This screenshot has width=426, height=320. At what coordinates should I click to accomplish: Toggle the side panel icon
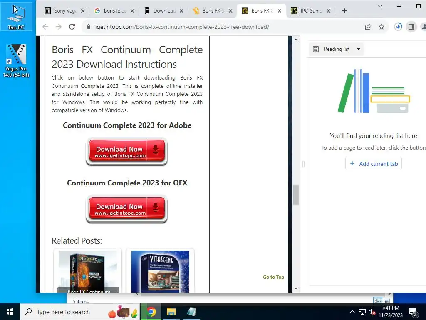tap(411, 27)
